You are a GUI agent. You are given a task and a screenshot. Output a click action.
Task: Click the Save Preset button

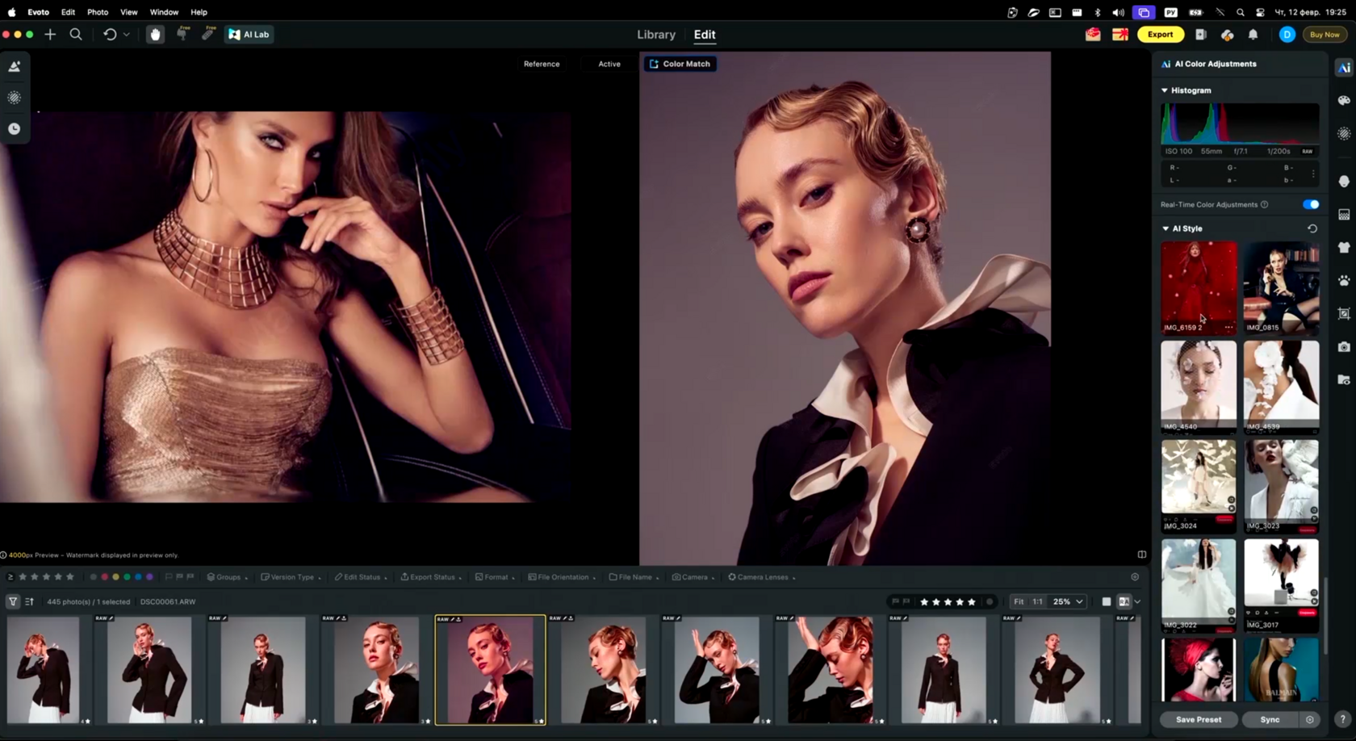tap(1199, 719)
